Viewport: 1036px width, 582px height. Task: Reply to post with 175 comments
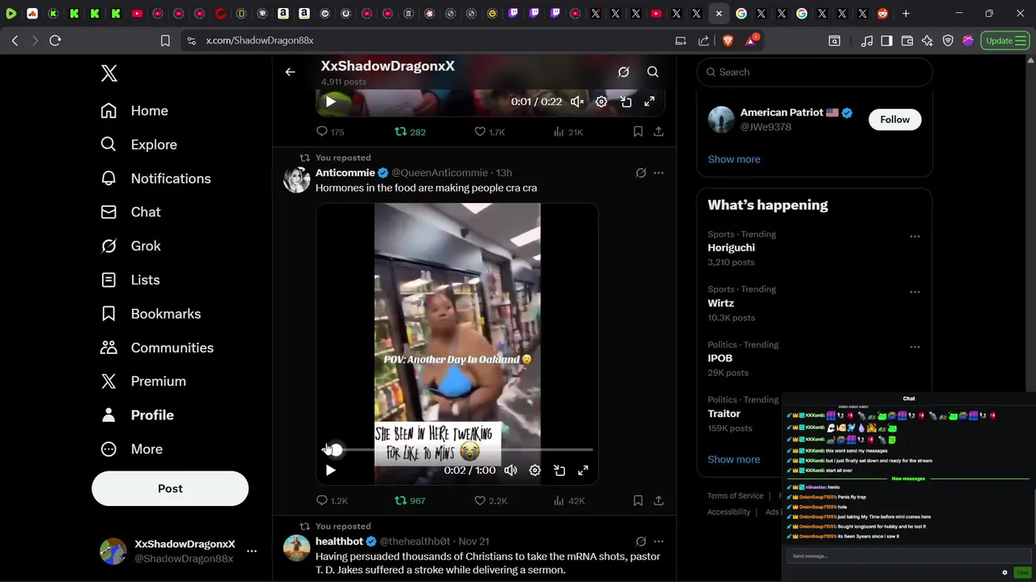pos(330,132)
